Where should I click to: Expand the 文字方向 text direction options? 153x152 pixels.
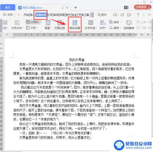tap(17, 25)
